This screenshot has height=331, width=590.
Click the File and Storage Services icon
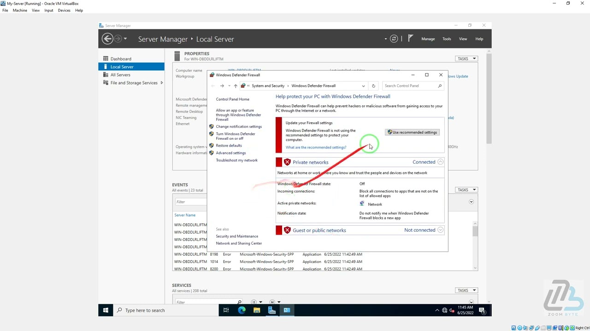106,83
